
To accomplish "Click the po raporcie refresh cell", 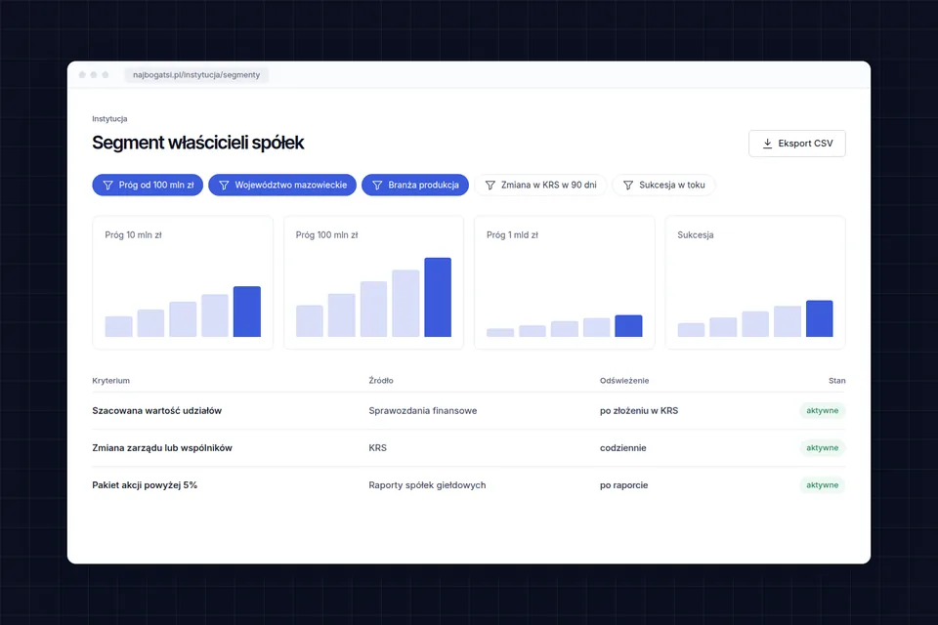I will pos(624,485).
